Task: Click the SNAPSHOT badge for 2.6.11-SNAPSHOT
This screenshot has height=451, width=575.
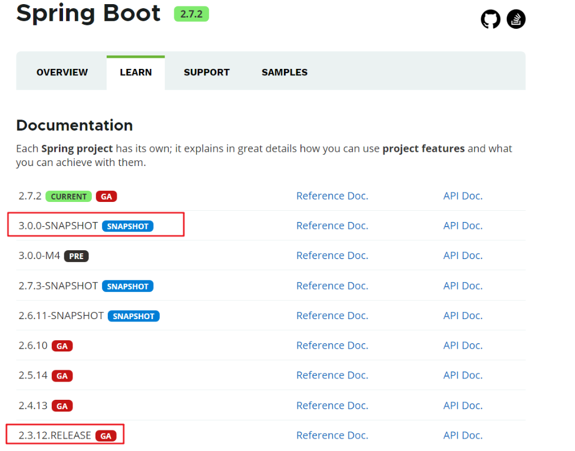Action: (x=134, y=316)
